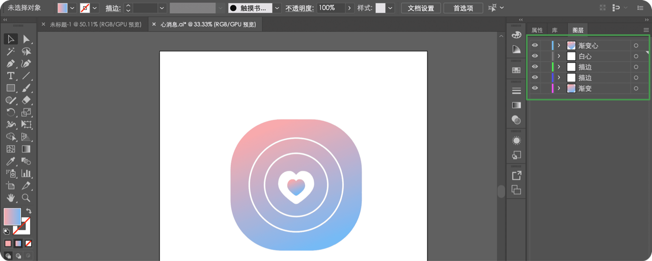This screenshot has height=261, width=652.
Task: Open the Asset Export panel icon
Action: point(517,175)
